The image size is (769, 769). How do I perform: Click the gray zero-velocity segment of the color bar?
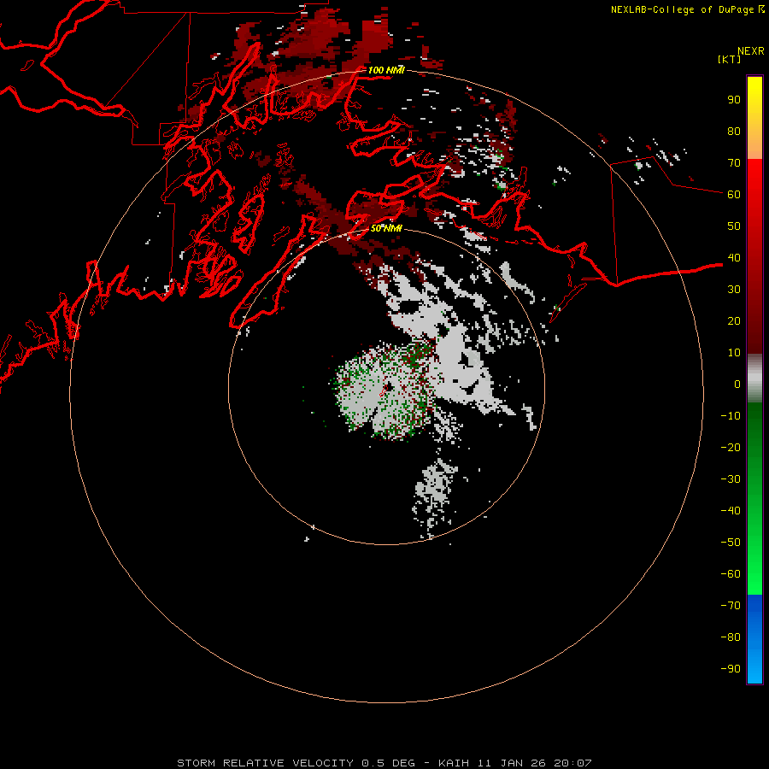click(x=754, y=380)
